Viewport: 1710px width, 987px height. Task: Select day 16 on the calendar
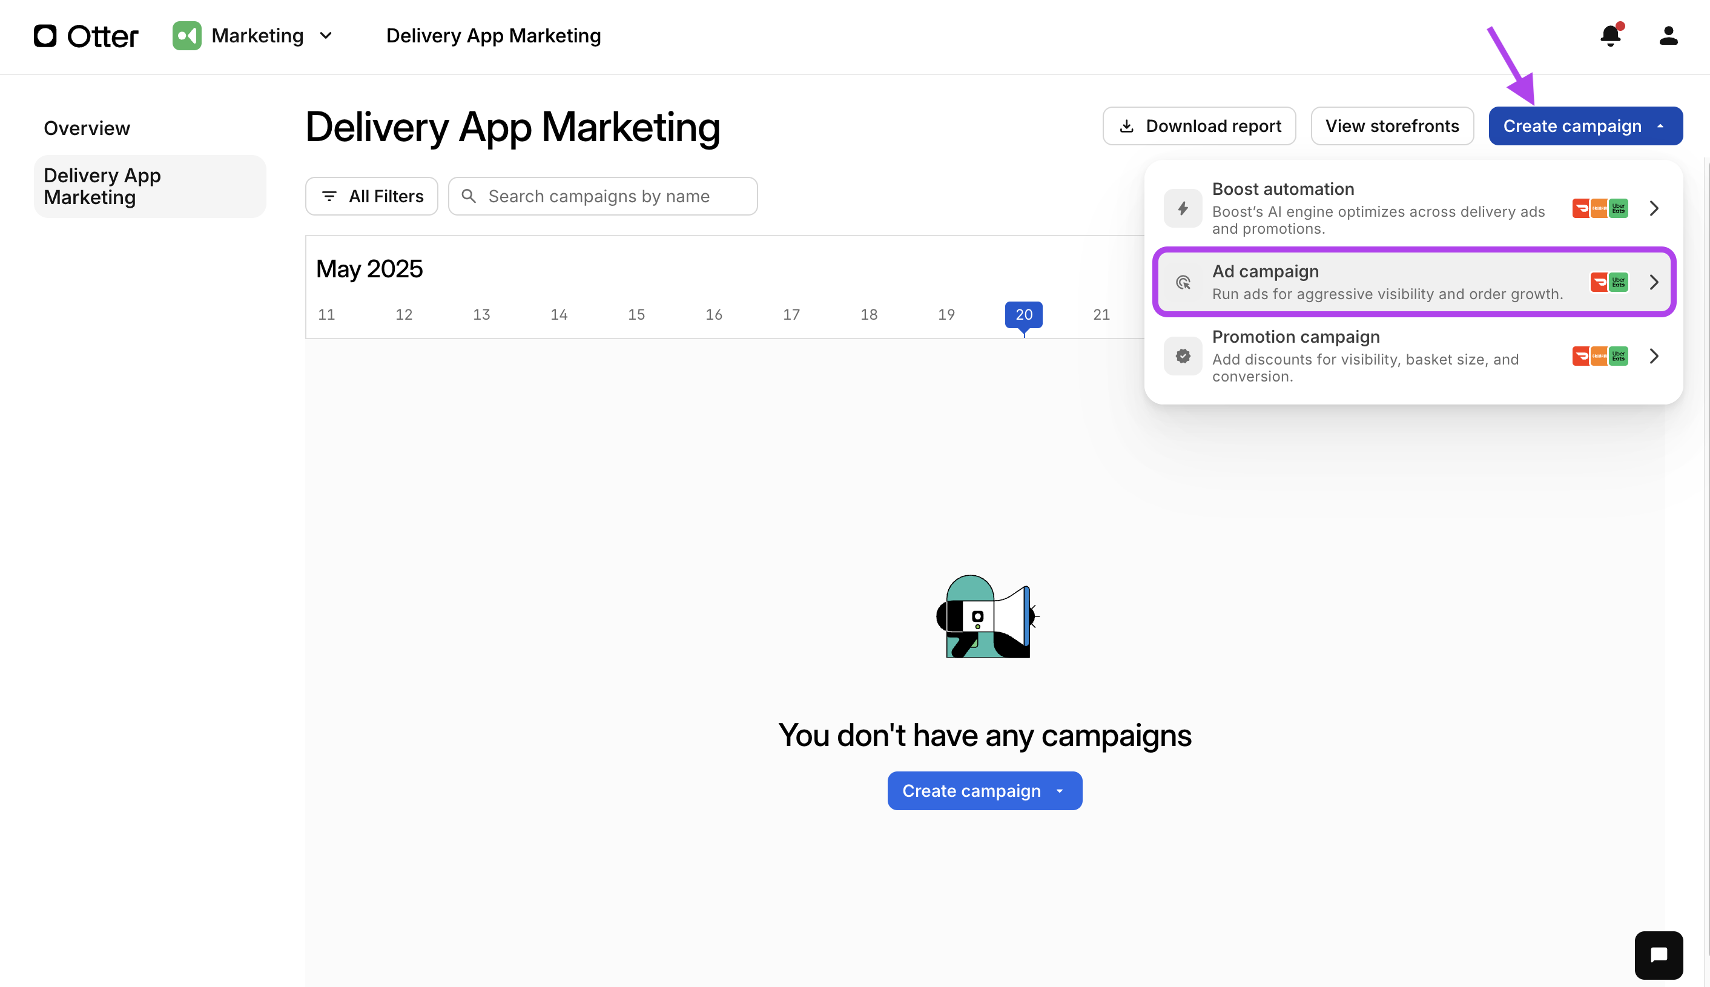pos(714,314)
